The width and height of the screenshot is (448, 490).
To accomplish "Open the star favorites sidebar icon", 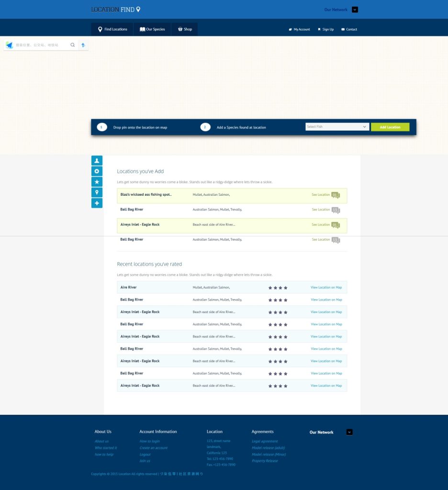I will point(97,182).
